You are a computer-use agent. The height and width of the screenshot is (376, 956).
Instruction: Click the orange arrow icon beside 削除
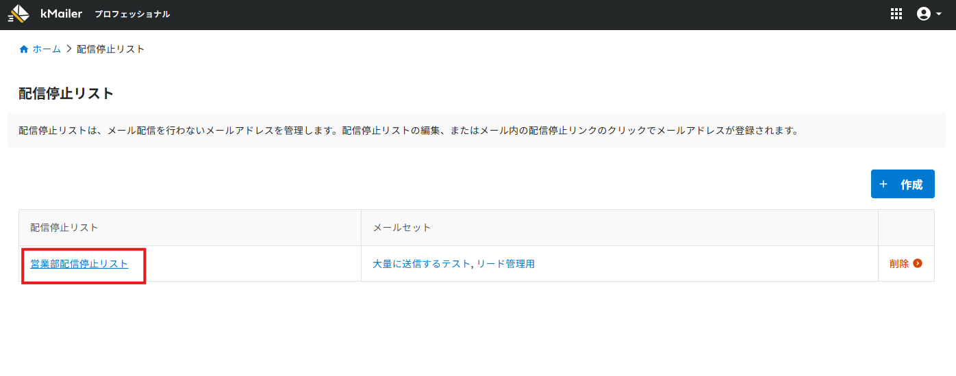[x=918, y=264]
